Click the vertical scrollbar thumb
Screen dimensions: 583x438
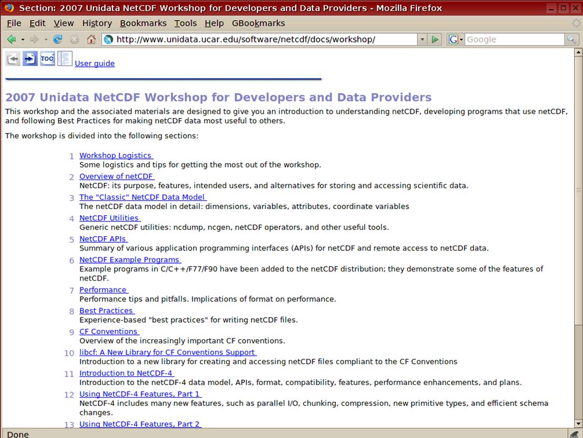click(x=578, y=190)
